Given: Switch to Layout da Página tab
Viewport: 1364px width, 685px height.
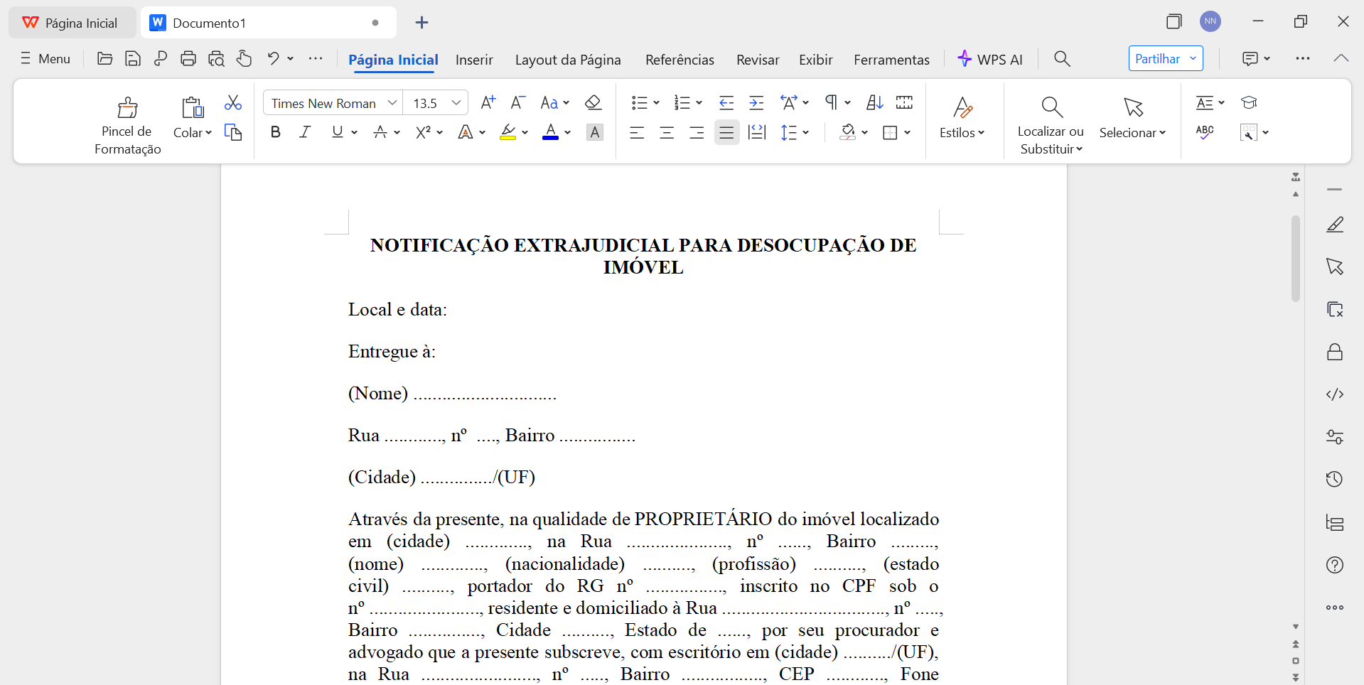Looking at the screenshot, I should (x=568, y=60).
